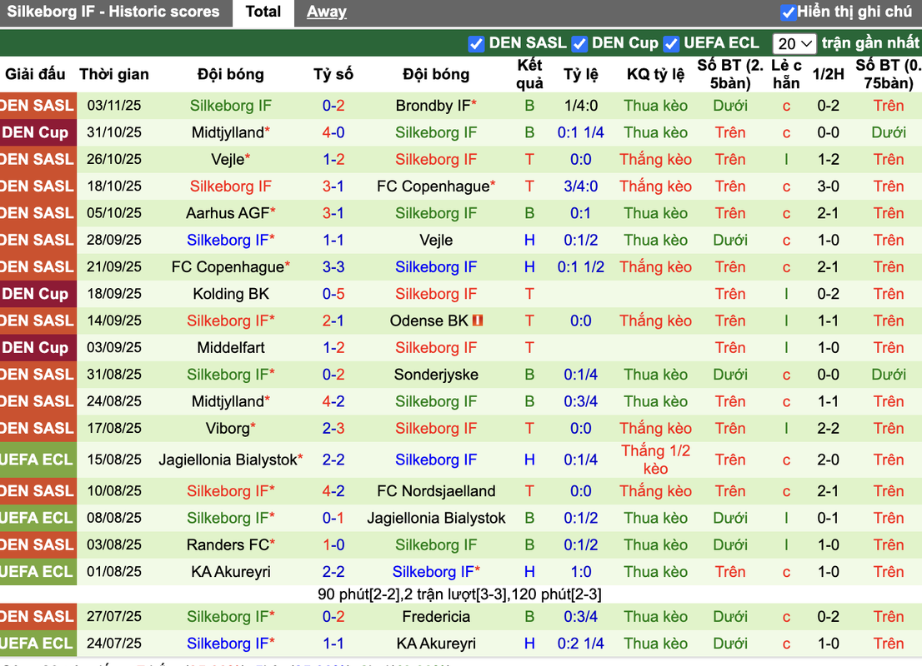The image size is (922, 666).
Task: Open the 20 recent matches dropdown
Action: coord(794,43)
